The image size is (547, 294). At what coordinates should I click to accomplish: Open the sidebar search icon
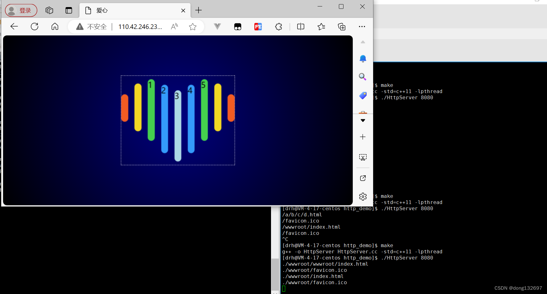tap(363, 76)
